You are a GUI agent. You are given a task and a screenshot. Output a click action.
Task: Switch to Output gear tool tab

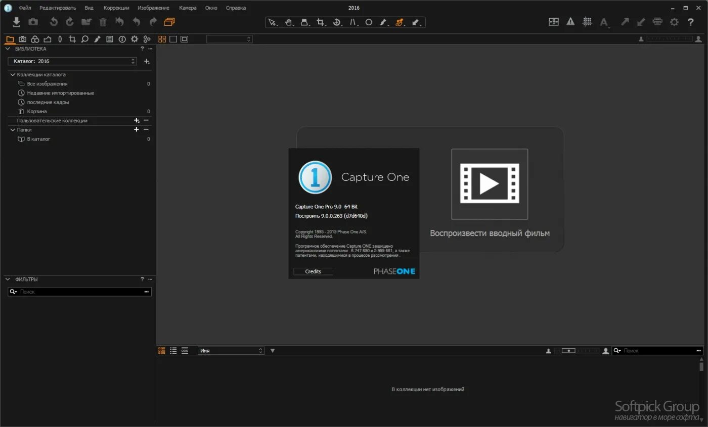pyautogui.click(x=135, y=39)
